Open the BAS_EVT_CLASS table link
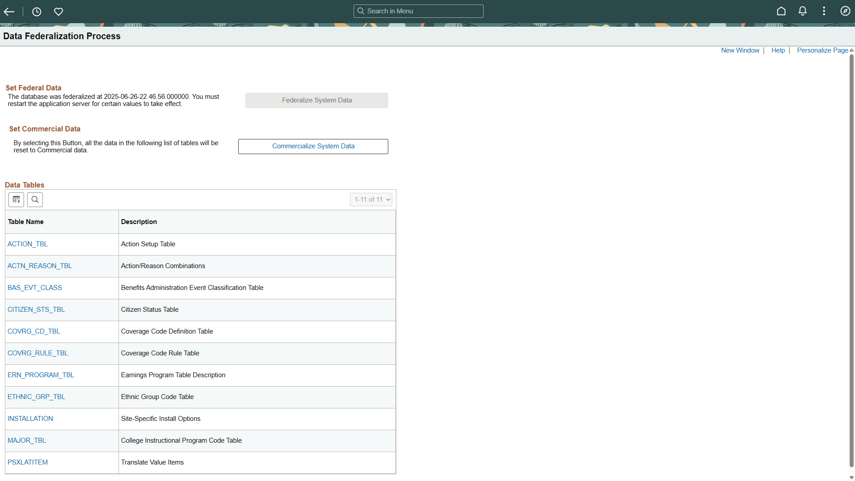 click(x=35, y=288)
